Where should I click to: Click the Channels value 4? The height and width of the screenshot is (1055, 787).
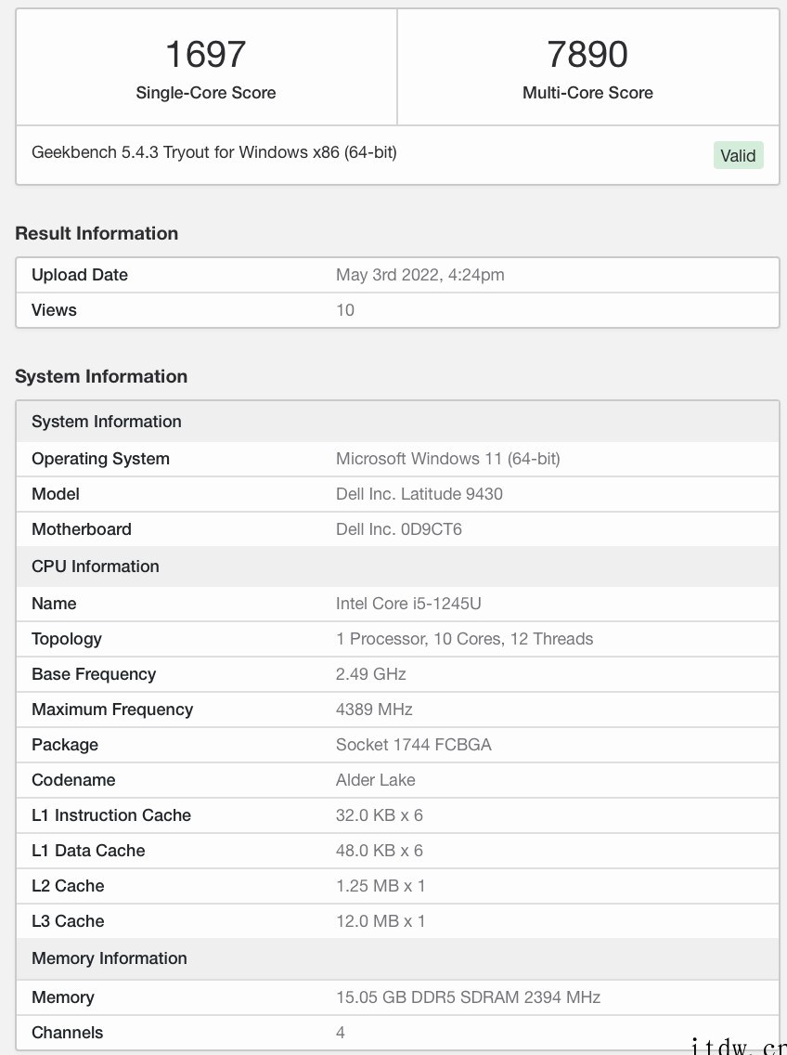pyautogui.click(x=341, y=1033)
